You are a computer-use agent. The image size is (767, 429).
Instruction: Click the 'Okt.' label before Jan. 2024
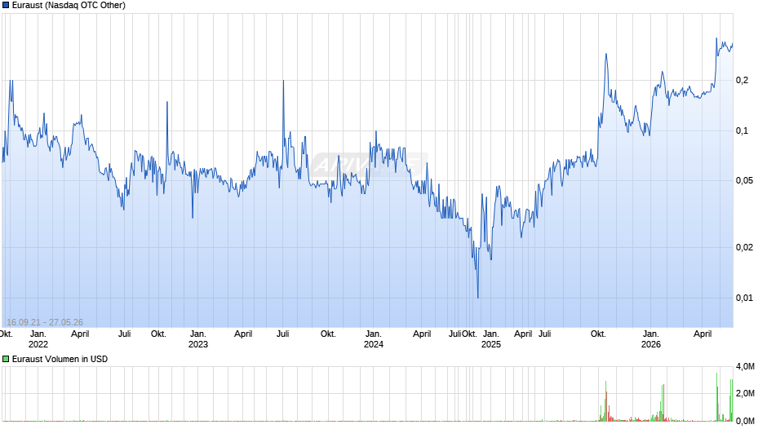tap(328, 334)
